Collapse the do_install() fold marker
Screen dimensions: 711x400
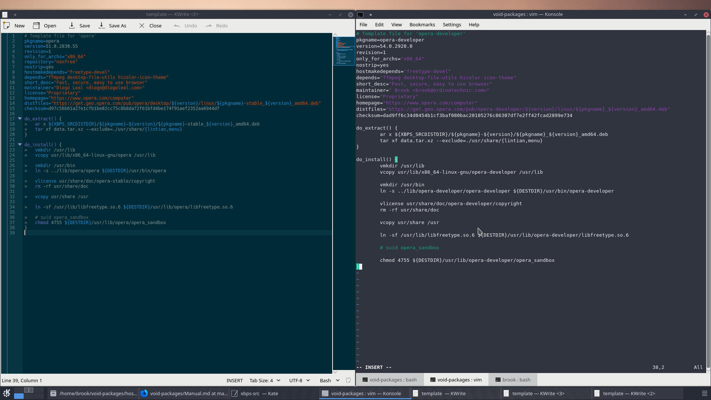(x=20, y=144)
